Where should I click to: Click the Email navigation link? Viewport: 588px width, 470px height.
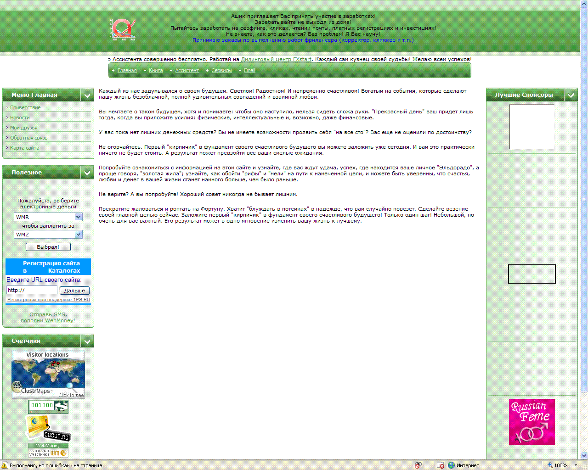click(x=249, y=71)
